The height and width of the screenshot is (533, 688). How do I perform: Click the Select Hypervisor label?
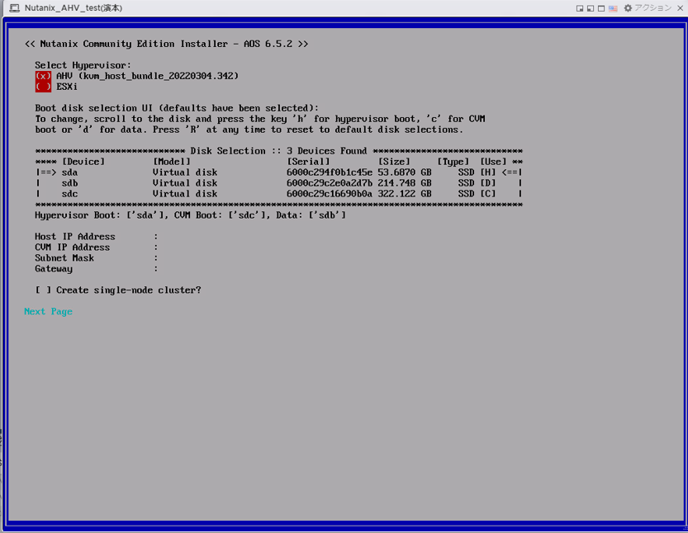click(x=83, y=65)
